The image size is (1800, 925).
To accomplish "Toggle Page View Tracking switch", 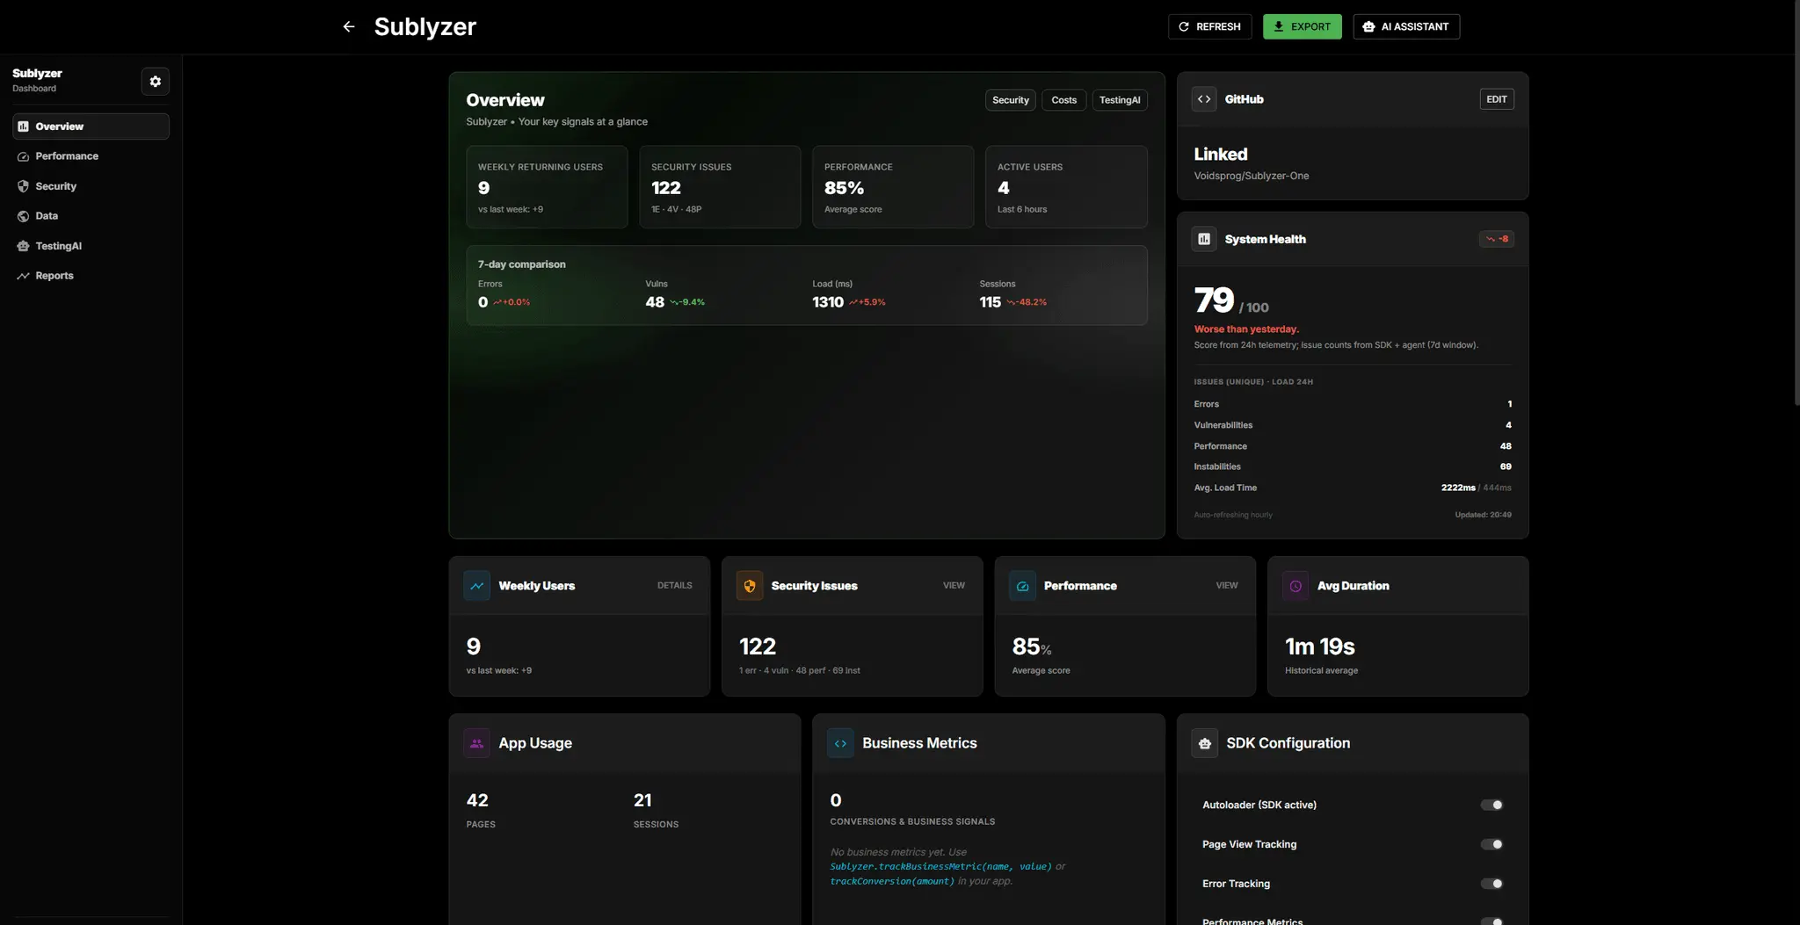I will [1492, 844].
